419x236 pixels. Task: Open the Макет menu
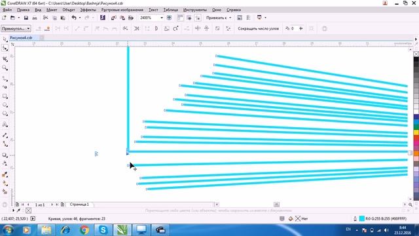pyautogui.click(x=52, y=10)
